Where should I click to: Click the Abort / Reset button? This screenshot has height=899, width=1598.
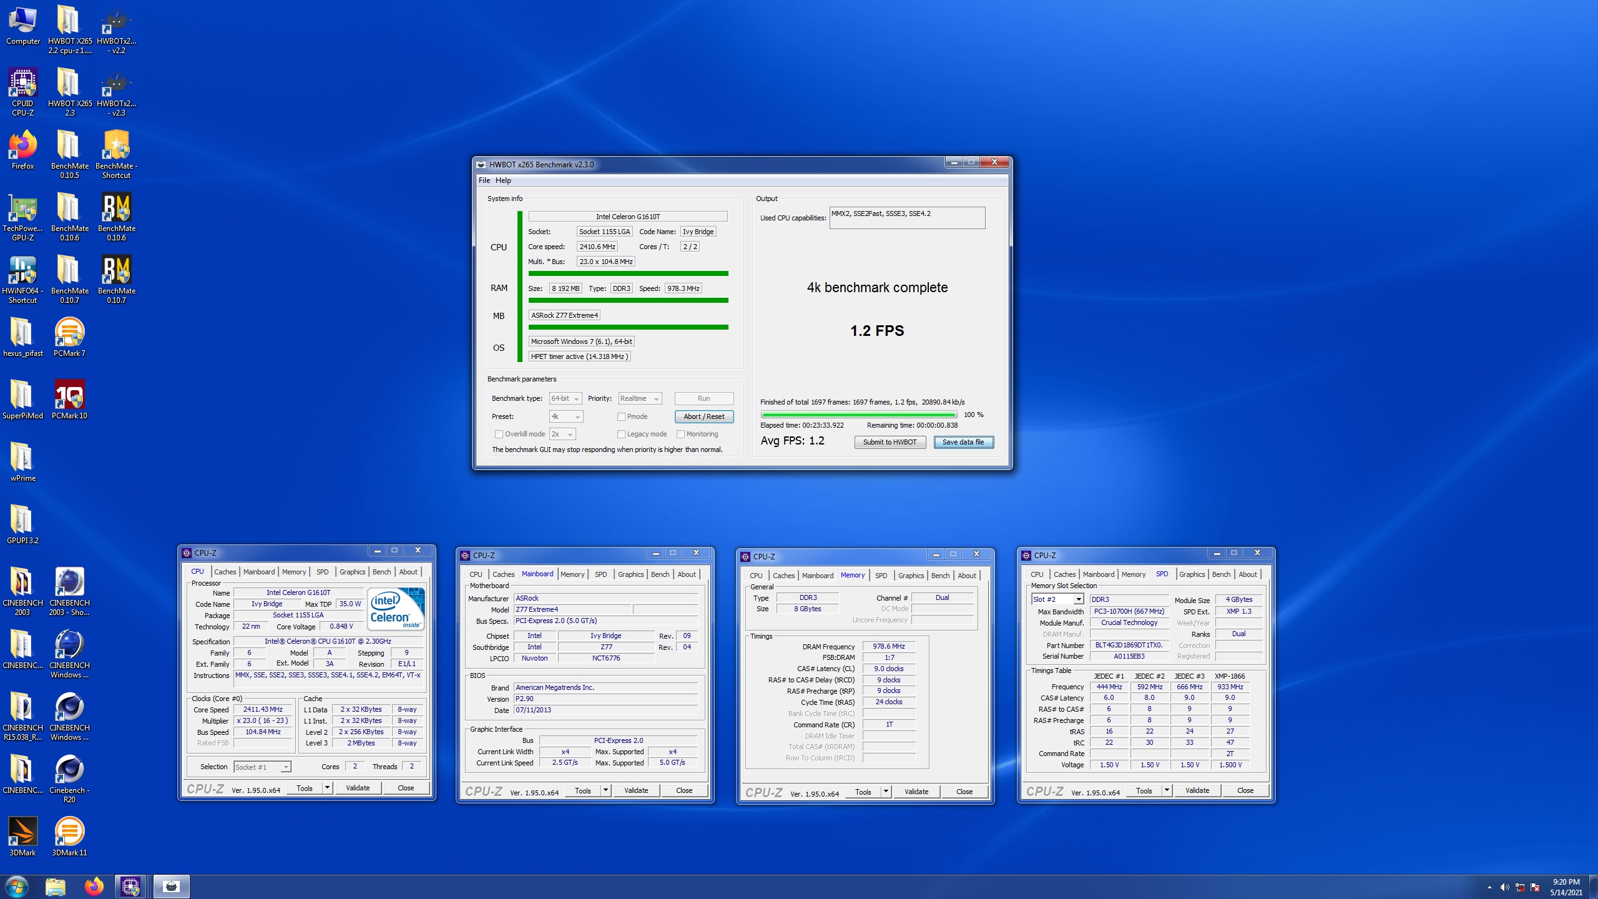(704, 416)
